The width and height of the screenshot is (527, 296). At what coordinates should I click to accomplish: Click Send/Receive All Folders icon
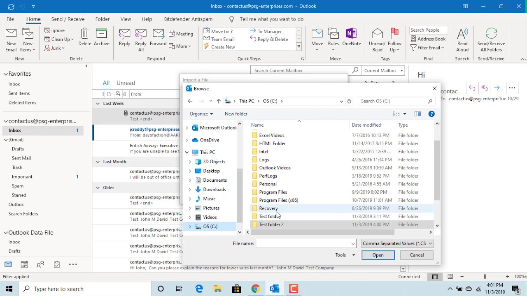pyautogui.click(x=491, y=39)
